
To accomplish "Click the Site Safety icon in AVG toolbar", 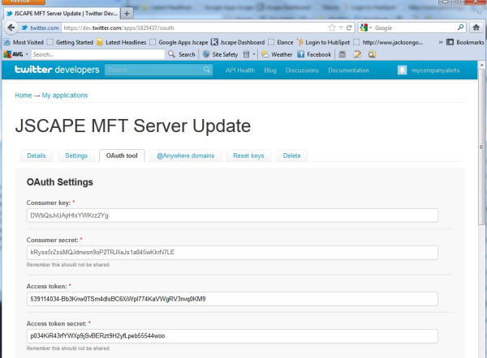I will 206,54.
